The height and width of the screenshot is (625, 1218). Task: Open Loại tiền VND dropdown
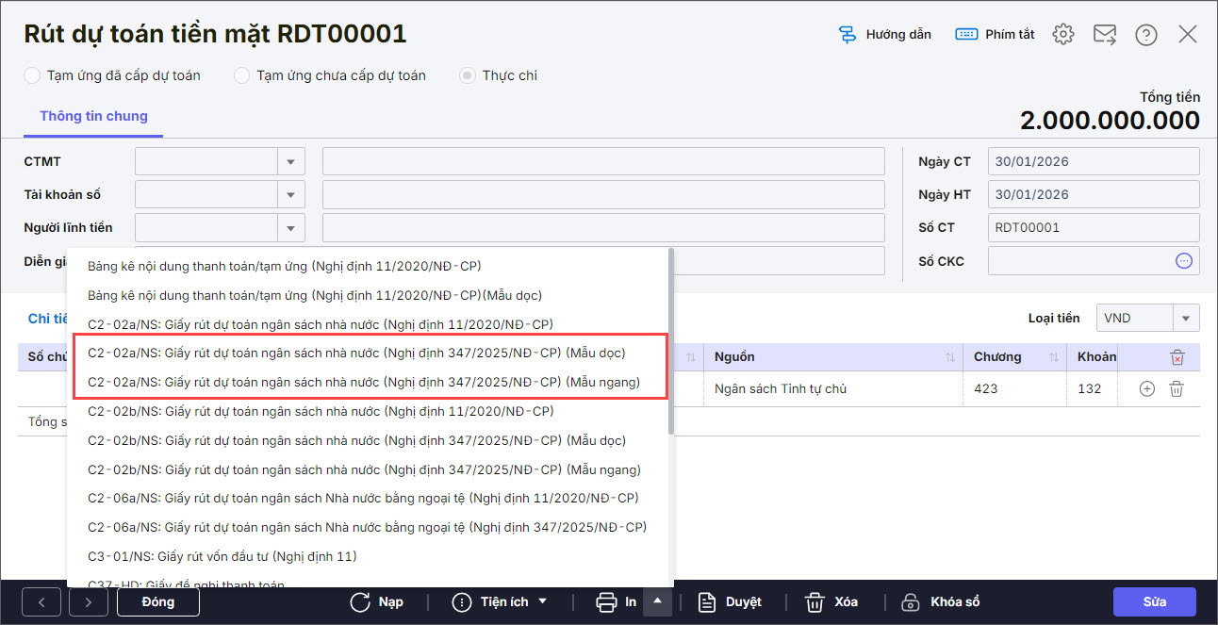point(1184,319)
